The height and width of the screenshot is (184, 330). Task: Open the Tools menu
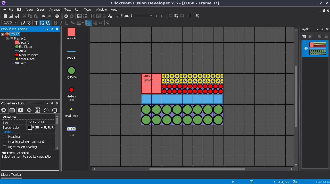pos(88,10)
